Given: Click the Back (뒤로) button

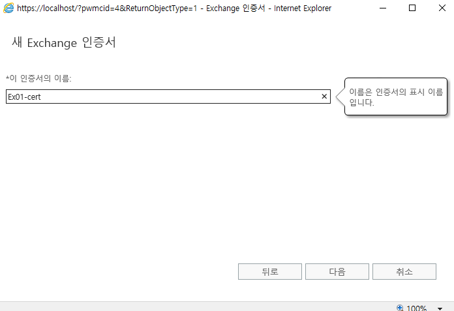Looking at the screenshot, I should (270, 271).
